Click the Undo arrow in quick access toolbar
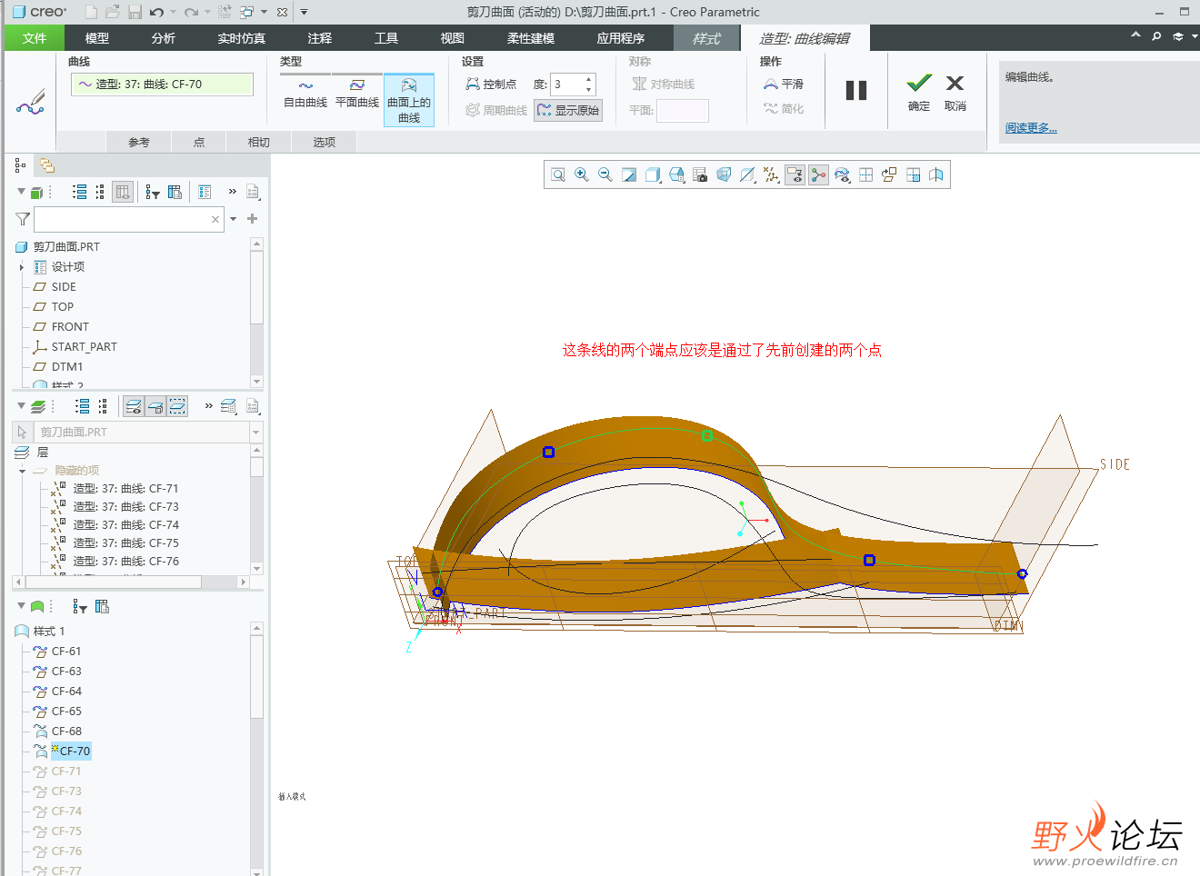 point(156,12)
